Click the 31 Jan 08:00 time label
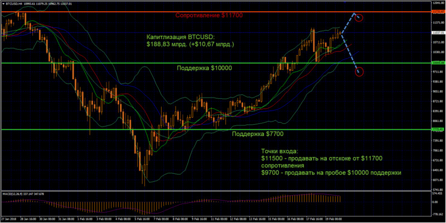The image size is (446, 223). pyautogui.click(x=66, y=220)
